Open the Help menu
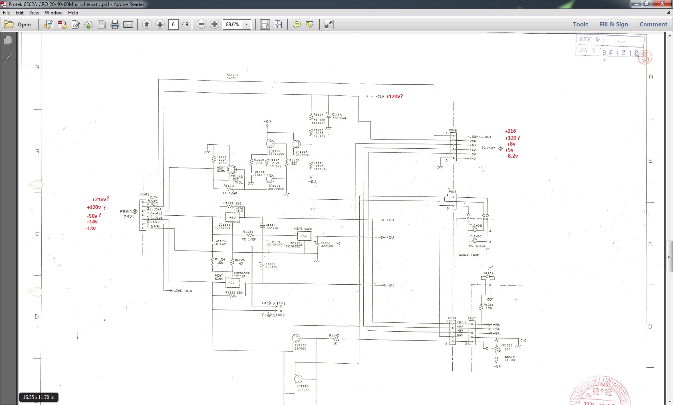 click(73, 13)
